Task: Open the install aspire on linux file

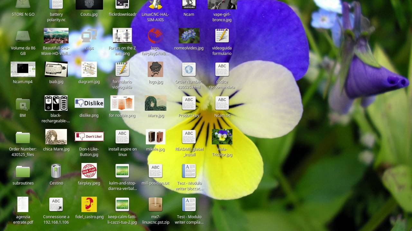Action: pyautogui.click(x=122, y=137)
